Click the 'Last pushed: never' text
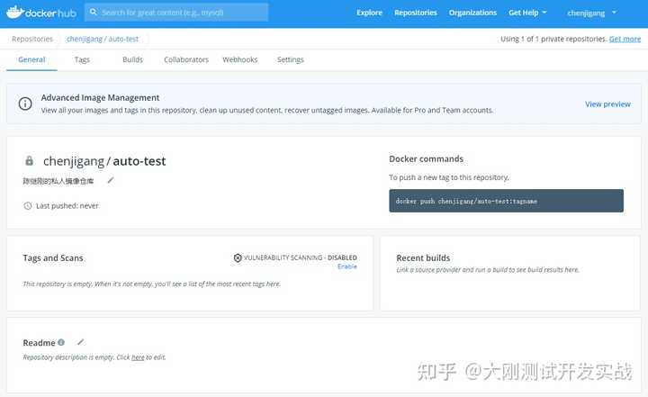This screenshot has height=397, width=648. (67, 205)
